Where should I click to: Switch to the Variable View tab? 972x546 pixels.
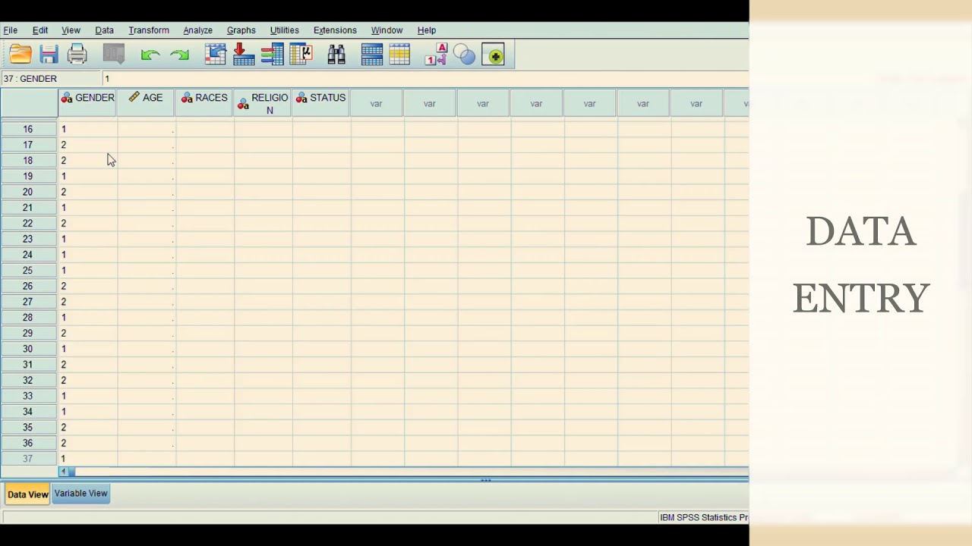(81, 494)
